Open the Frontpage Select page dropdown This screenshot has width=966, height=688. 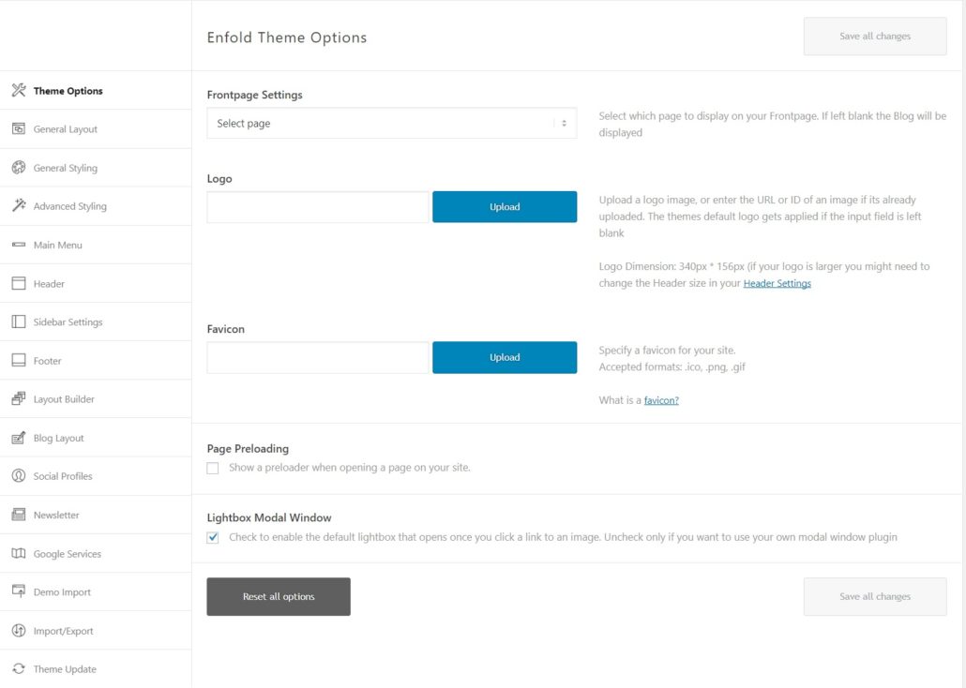(x=391, y=123)
